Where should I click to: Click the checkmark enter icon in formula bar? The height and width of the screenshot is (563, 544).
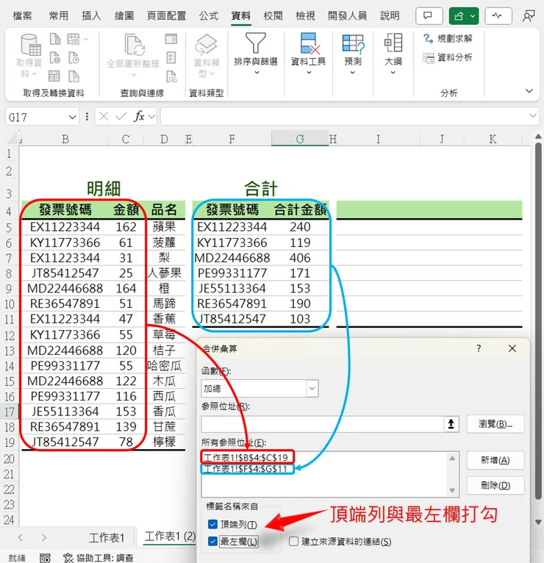tap(121, 116)
